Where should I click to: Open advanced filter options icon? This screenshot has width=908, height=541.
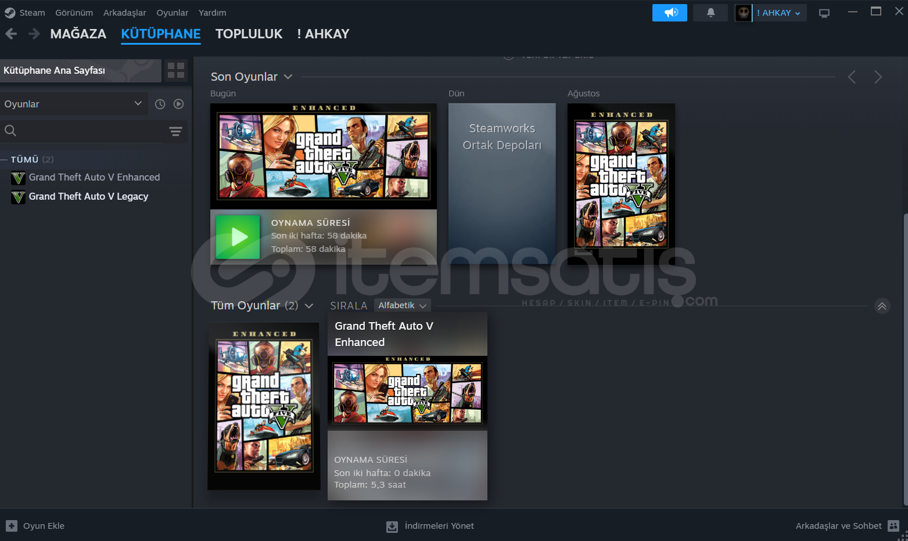click(x=175, y=131)
